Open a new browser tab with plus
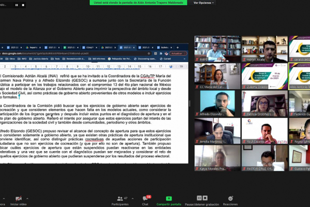The width and height of the screenshot is (310, 207). pos(178,48)
